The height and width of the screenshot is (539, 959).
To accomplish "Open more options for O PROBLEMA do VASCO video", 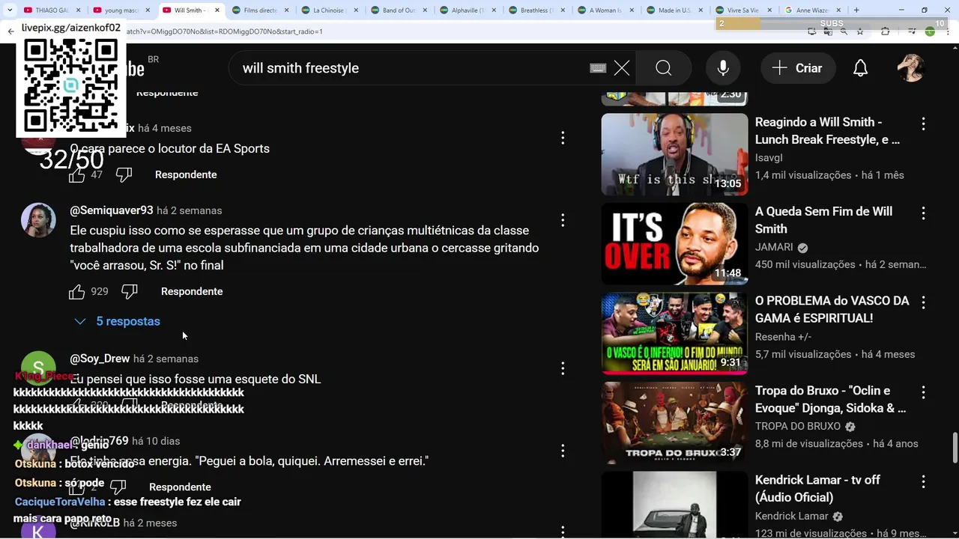I will coord(923,303).
